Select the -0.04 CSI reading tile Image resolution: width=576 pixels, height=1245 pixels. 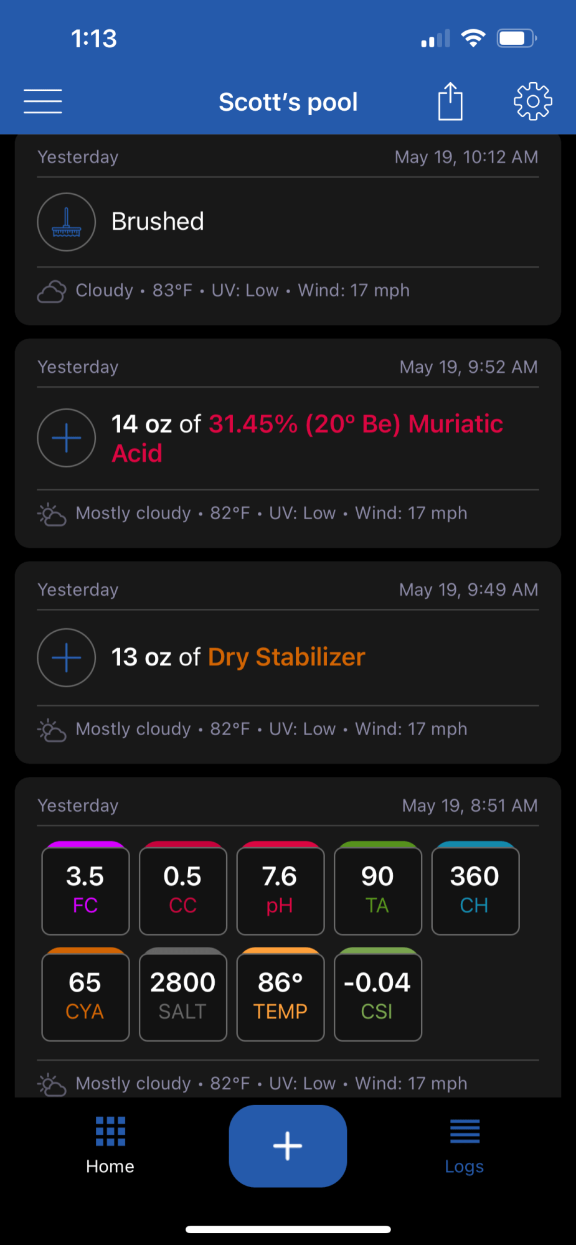377,995
